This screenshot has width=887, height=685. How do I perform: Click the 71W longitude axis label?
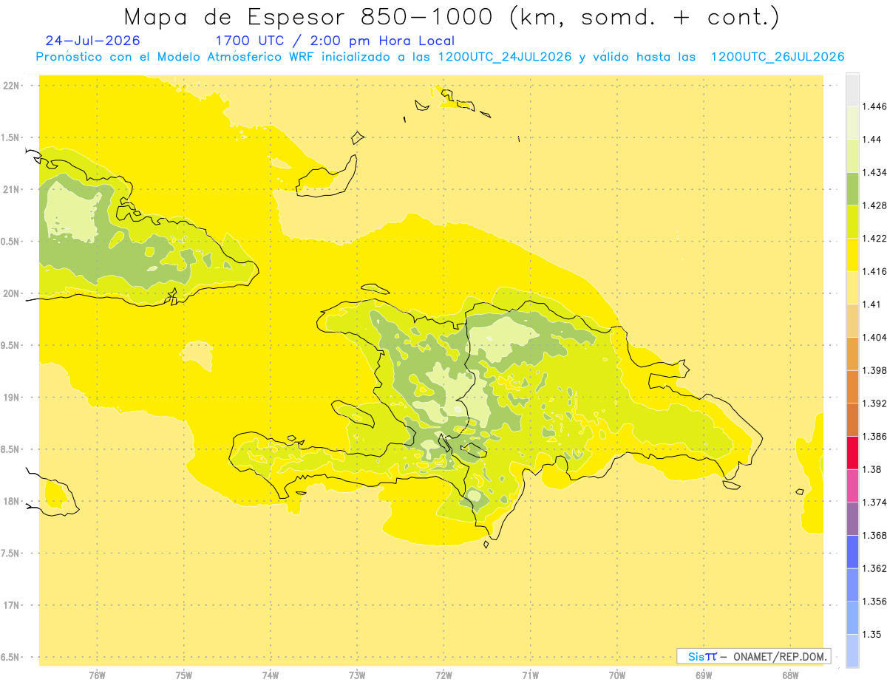tap(530, 675)
